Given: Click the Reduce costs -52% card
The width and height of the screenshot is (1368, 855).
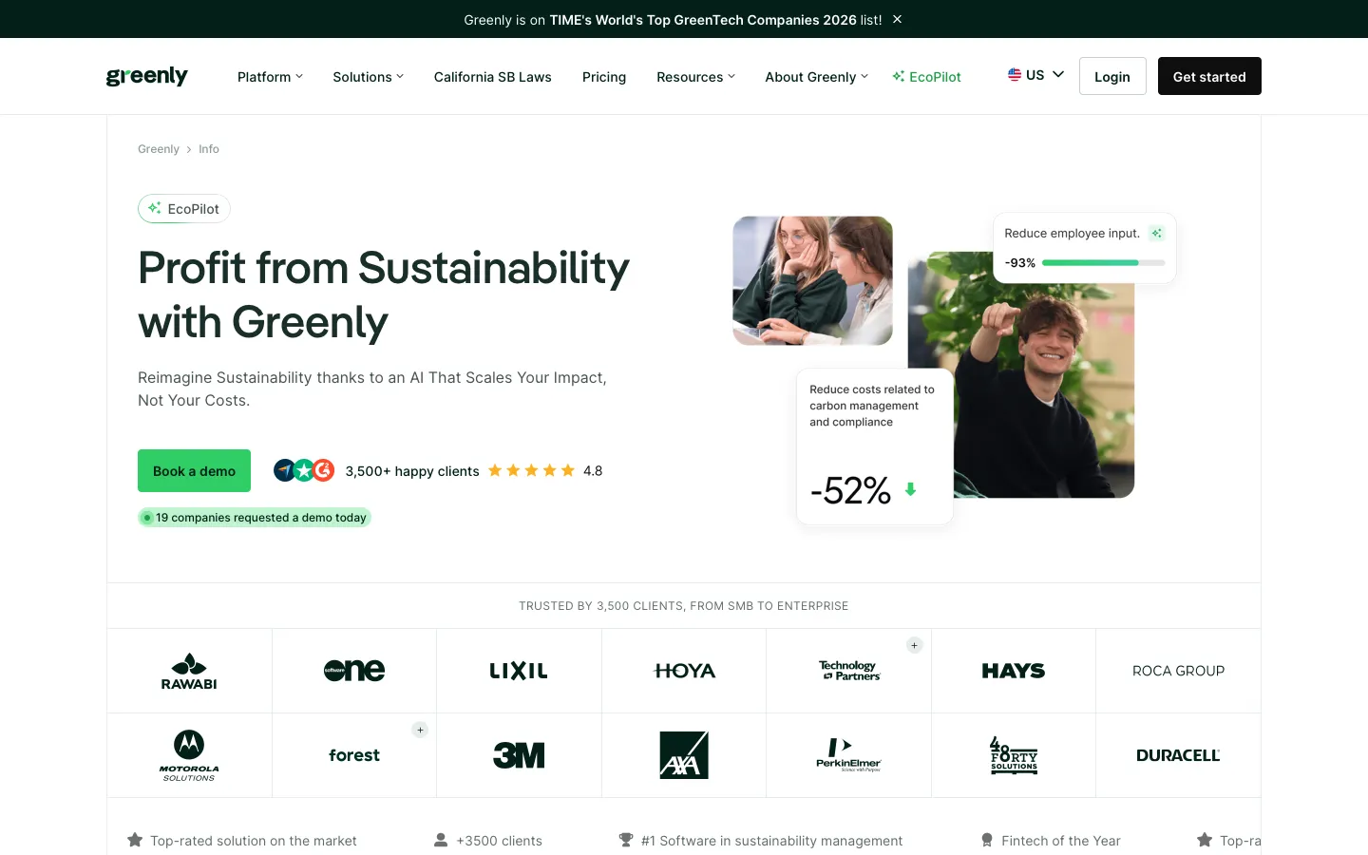Looking at the screenshot, I should click(x=875, y=446).
